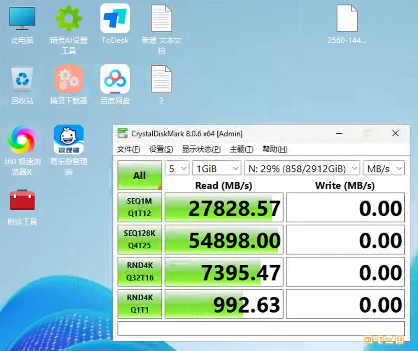This screenshot has height=351, width=418.
Task: Open the 精灵AI设置工具 gear icon
Action: pos(69,19)
